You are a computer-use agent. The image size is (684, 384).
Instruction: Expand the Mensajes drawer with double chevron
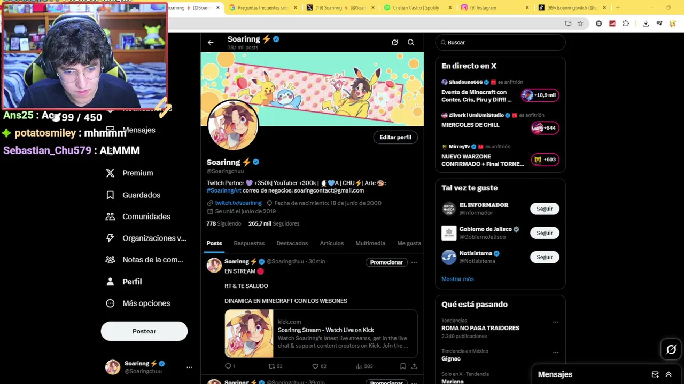coord(669,374)
